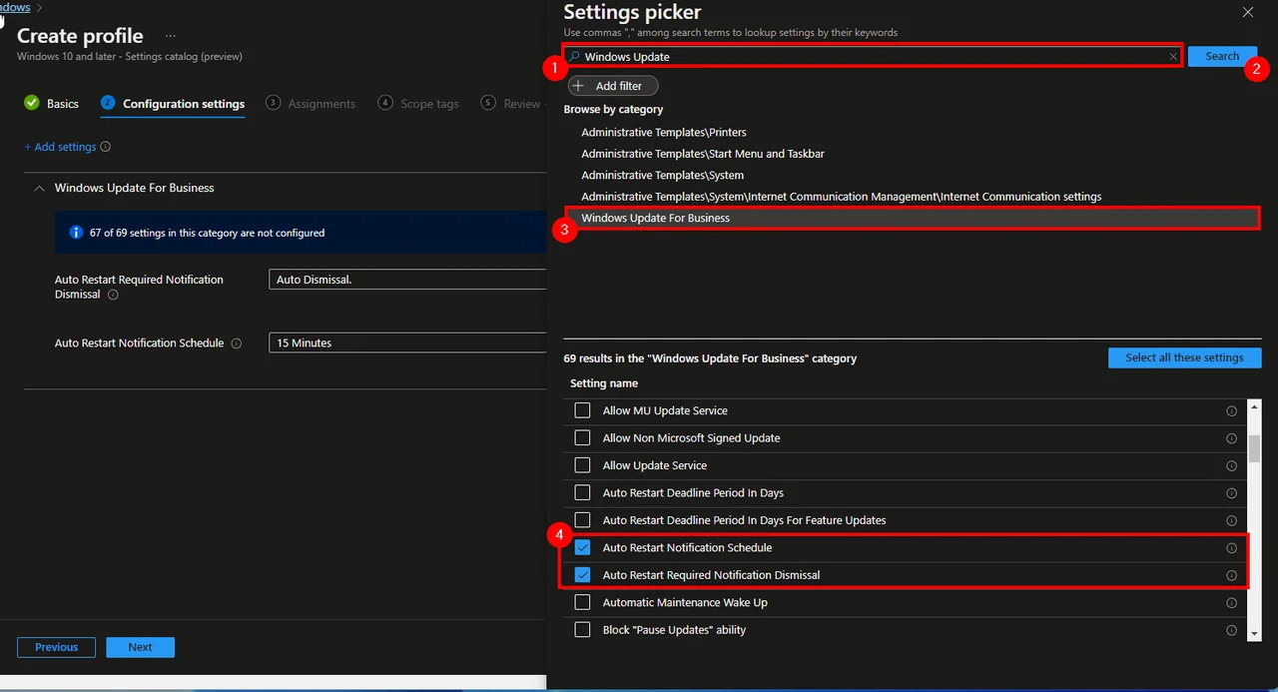The height and width of the screenshot is (692, 1278).
Task: Click the Search button
Action: pos(1222,57)
